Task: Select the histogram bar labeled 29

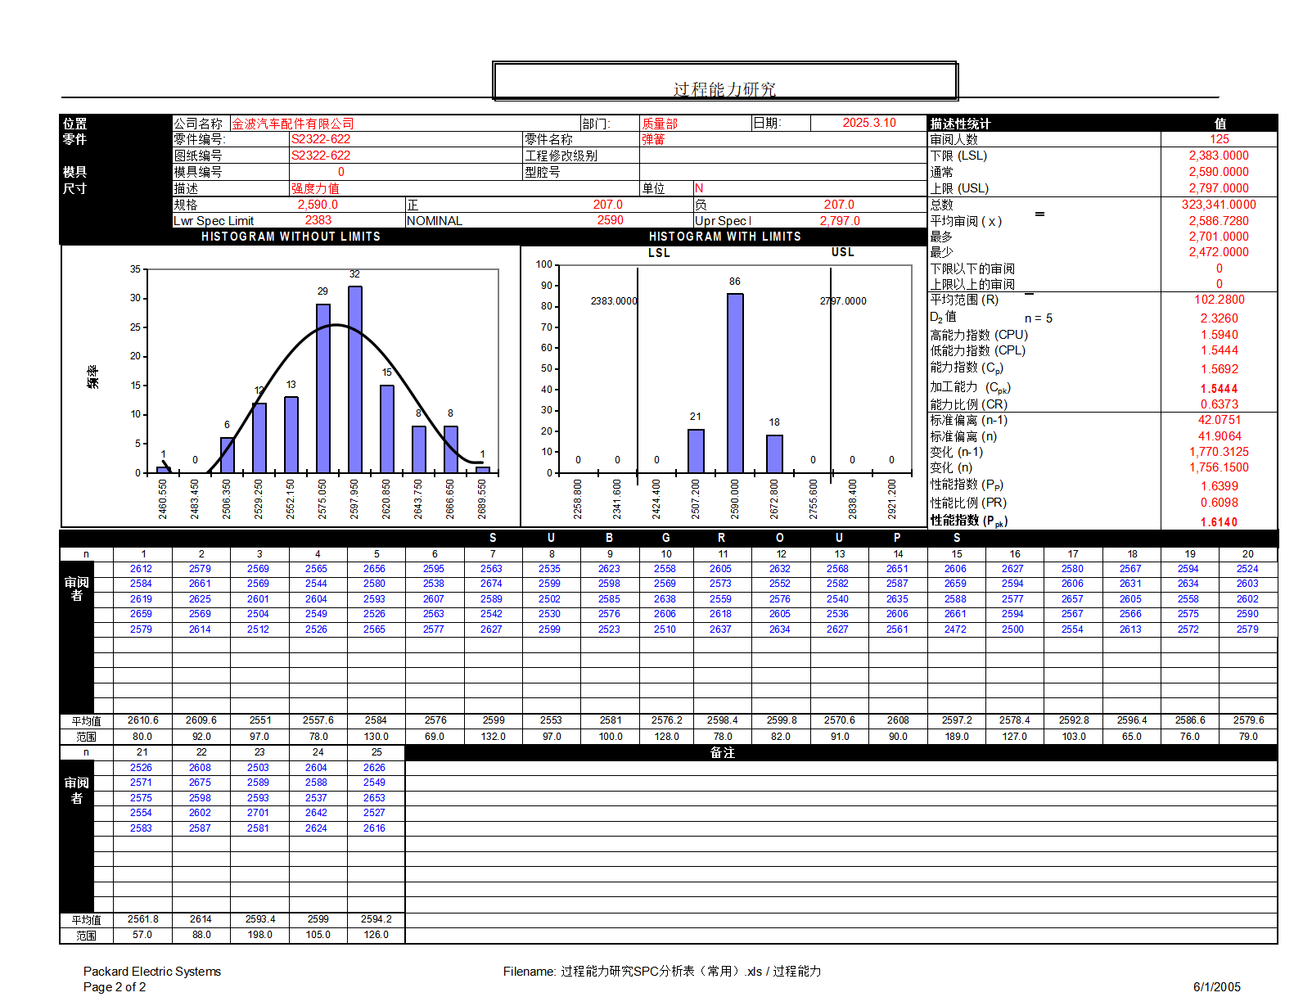Action: (323, 388)
